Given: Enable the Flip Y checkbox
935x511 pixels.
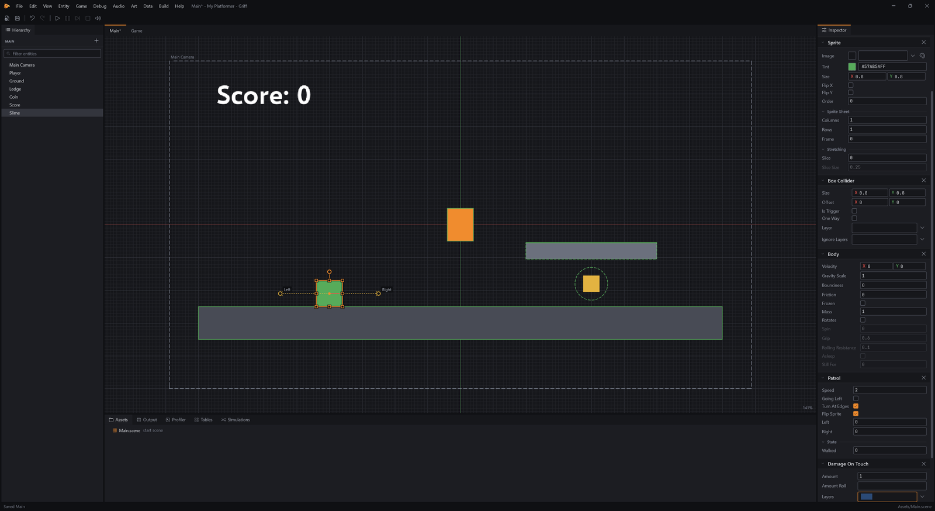Looking at the screenshot, I should (x=851, y=92).
